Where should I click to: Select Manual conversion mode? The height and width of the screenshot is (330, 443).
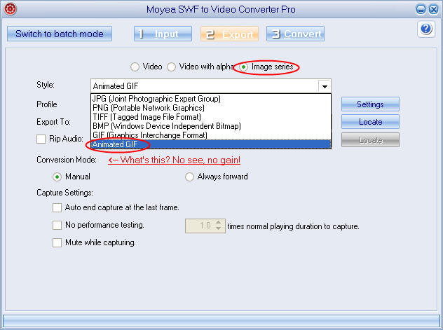pyautogui.click(x=57, y=177)
